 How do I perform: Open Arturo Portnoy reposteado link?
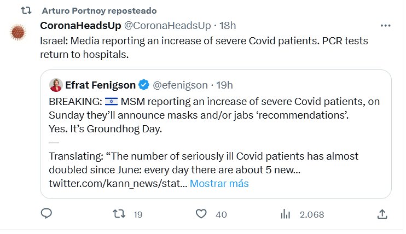(x=98, y=11)
